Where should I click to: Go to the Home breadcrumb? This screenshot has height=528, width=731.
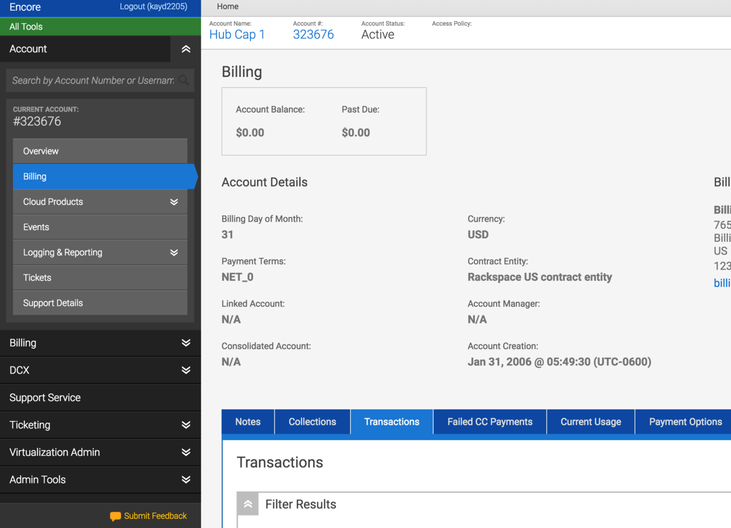pos(228,6)
